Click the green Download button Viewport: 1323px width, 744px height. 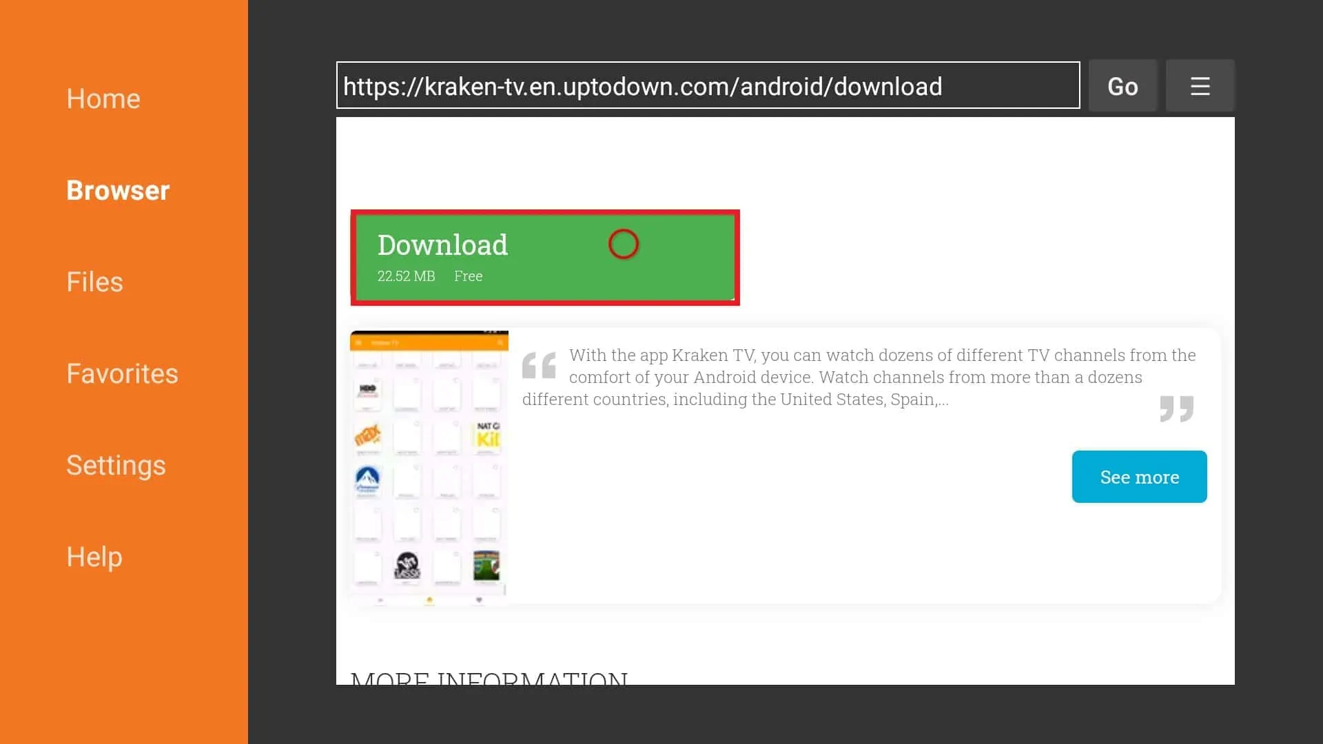tap(545, 258)
